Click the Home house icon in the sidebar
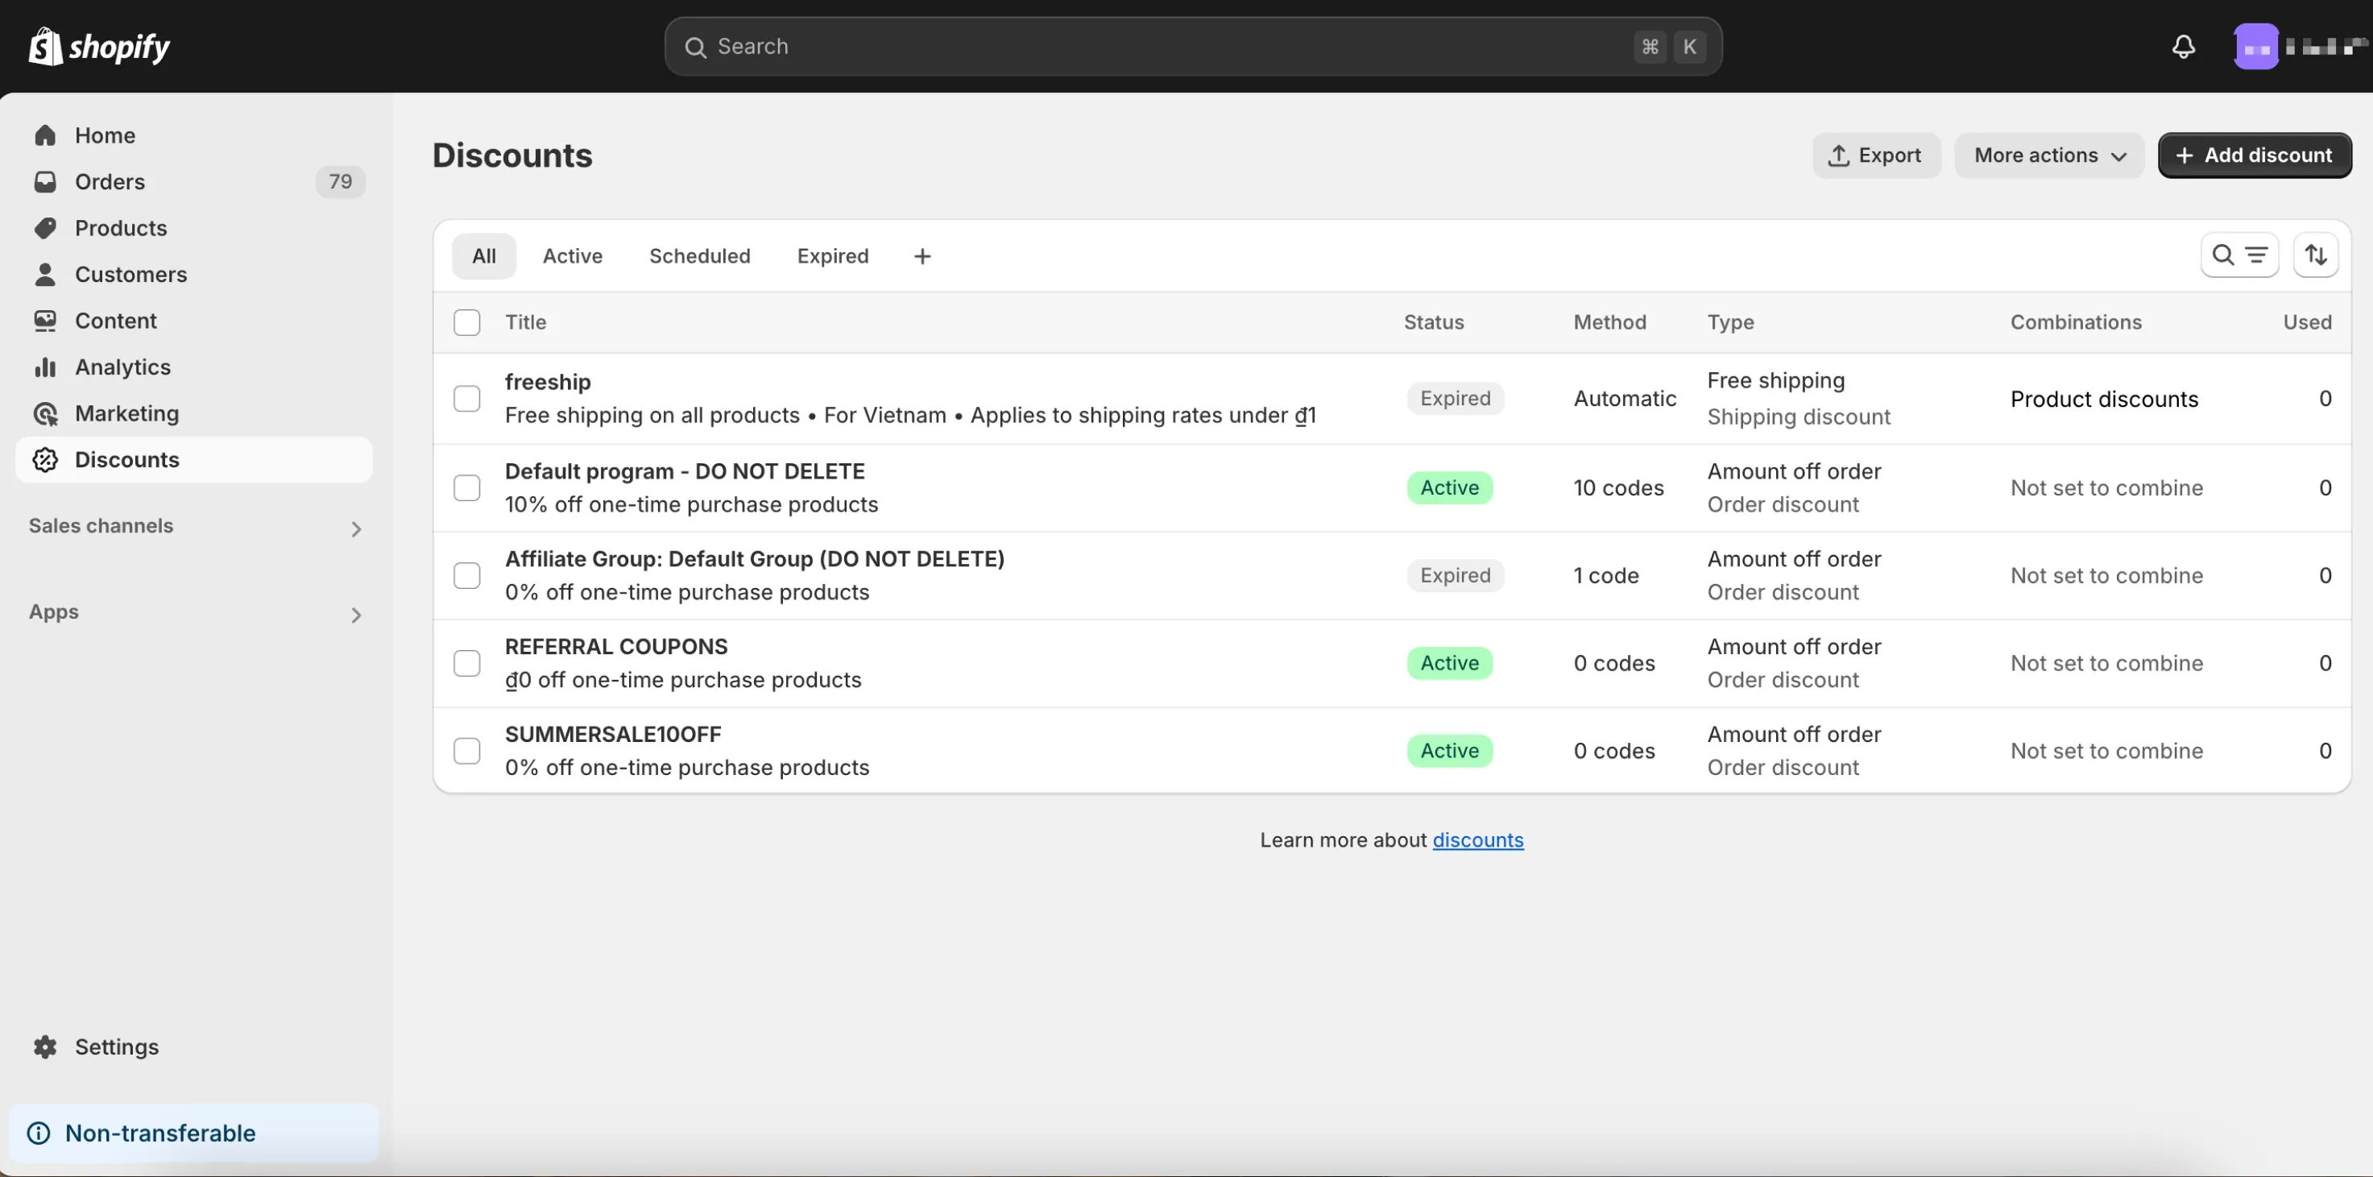This screenshot has width=2373, height=1177. 45,135
